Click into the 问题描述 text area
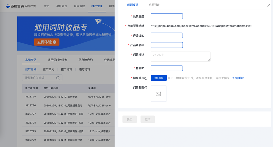The width and height of the screenshot is (273, 147). pyautogui.click(x=180, y=57)
